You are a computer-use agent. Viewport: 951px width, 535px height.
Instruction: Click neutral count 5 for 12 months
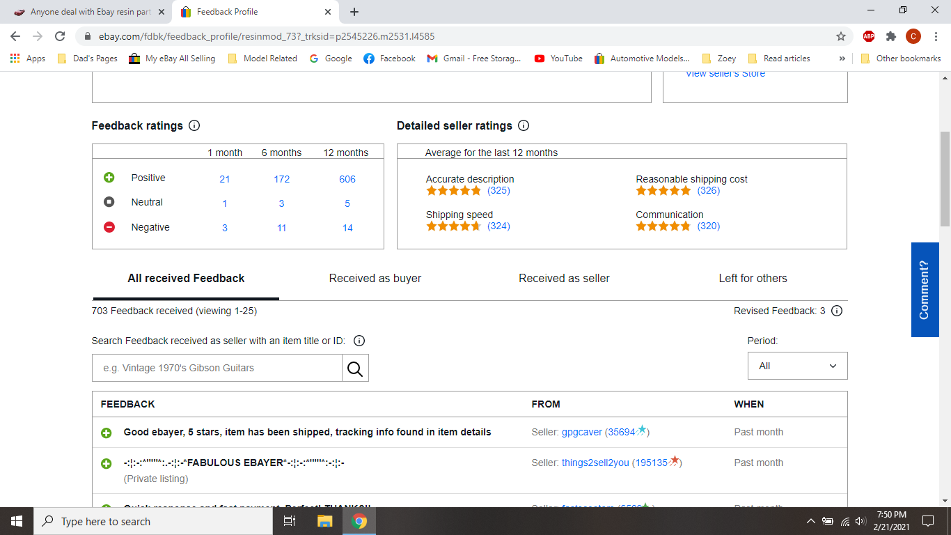(x=347, y=203)
